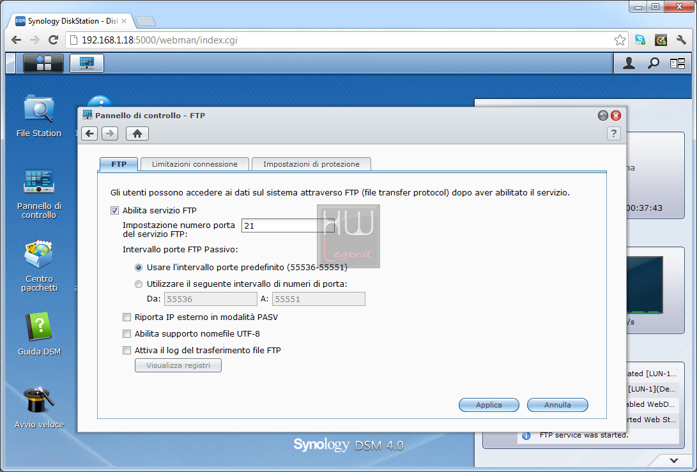The image size is (697, 472).
Task: Click browser forward arrow
Action: (34, 40)
